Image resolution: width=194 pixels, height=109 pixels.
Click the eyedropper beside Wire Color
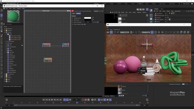click(x=93, y=20)
